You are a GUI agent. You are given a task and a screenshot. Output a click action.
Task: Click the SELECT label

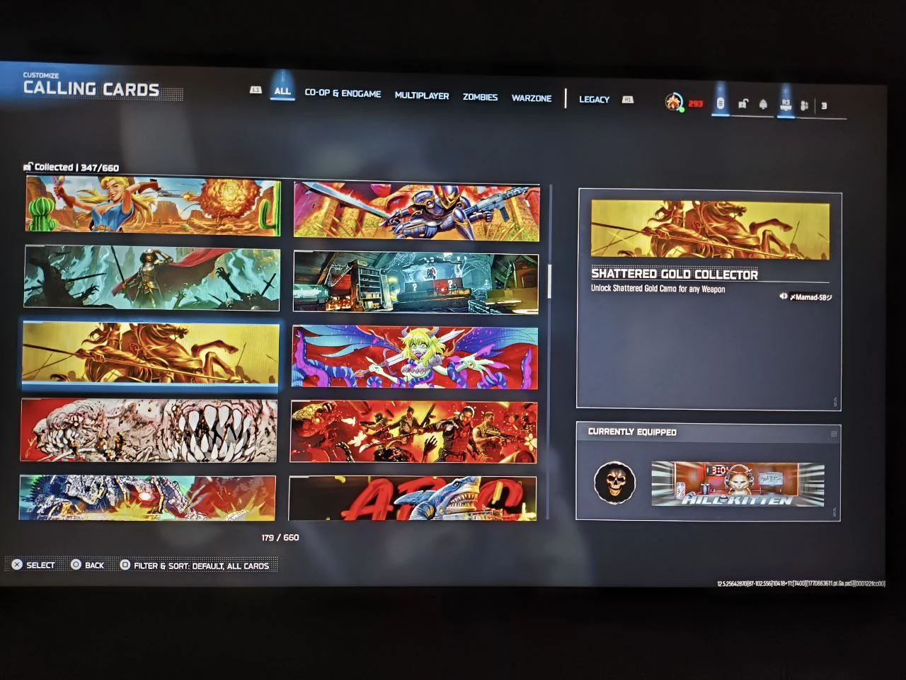[40, 565]
